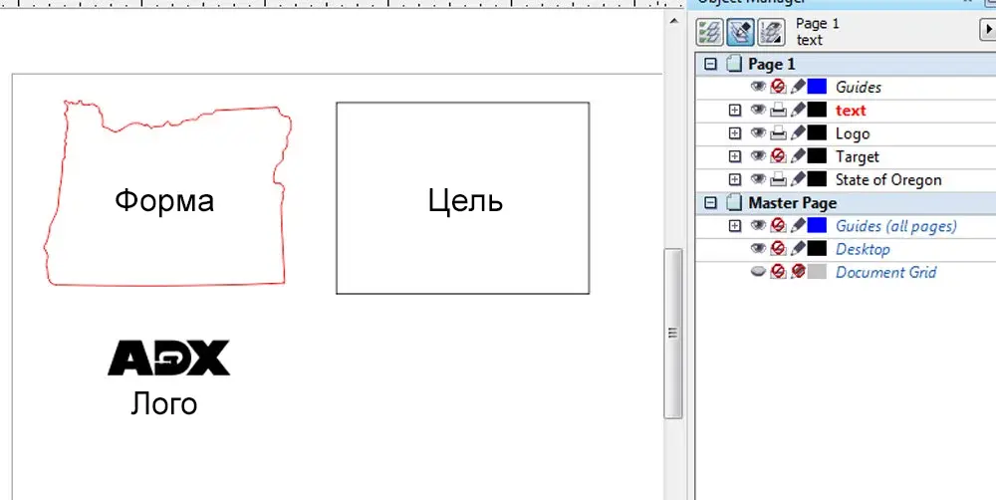Viewport: 996px width, 500px height.
Task: Click the pencil edit icon on Desktop layer
Action: click(x=798, y=249)
